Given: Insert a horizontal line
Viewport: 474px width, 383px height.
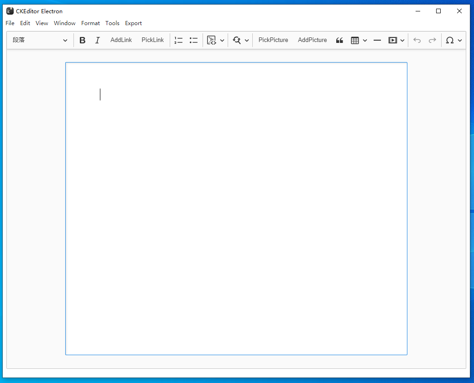Looking at the screenshot, I should coord(377,40).
